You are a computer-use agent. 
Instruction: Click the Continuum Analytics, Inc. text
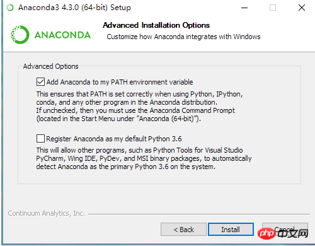point(47,213)
